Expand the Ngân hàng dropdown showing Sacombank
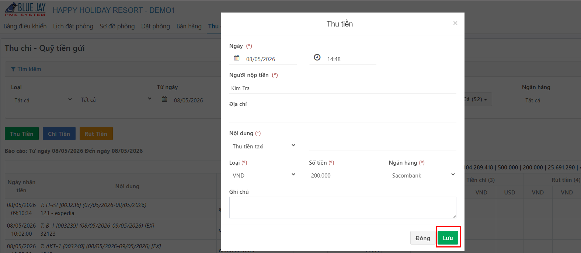The height and width of the screenshot is (253, 581). click(422, 175)
